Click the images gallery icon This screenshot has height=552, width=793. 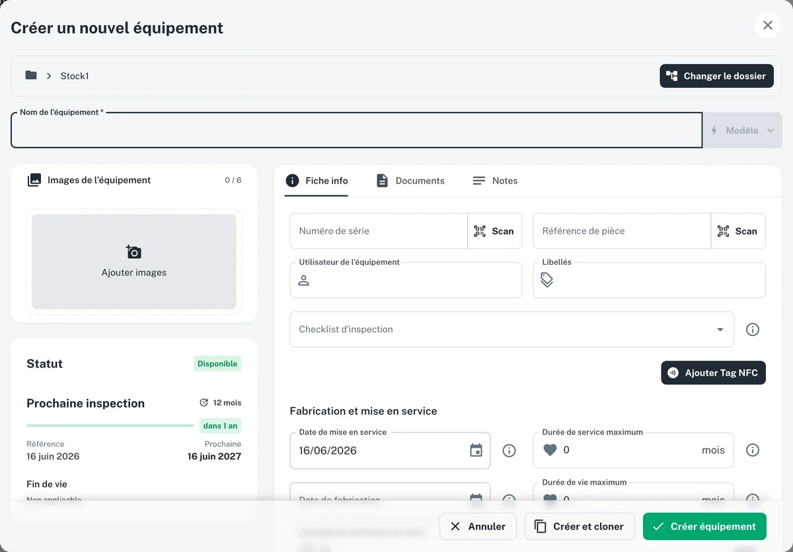34,180
